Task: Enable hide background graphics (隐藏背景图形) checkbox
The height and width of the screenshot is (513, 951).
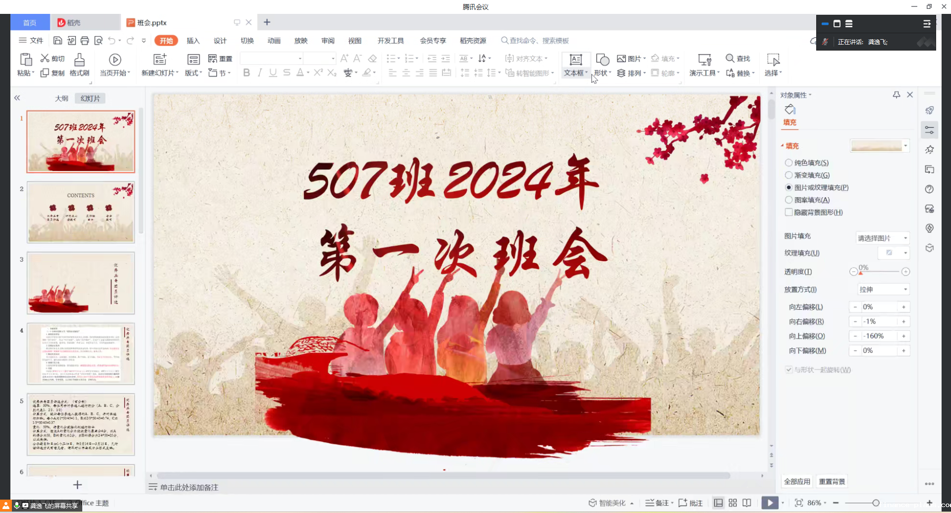Action: (x=788, y=212)
